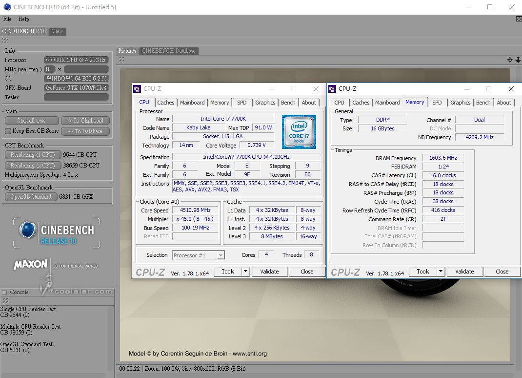Open SPD tab in right CPU-Z window
This screenshot has width=522, height=378.
[437, 103]
